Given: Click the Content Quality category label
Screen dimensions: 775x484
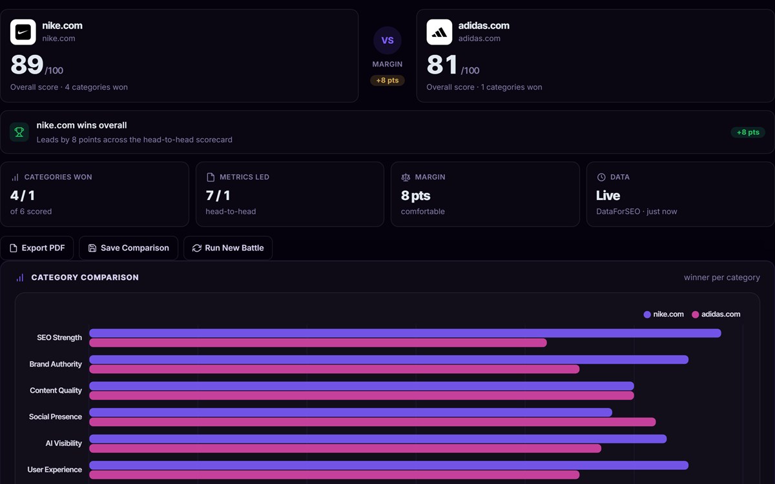Looking at the screenshot, I should coord(56,390).
